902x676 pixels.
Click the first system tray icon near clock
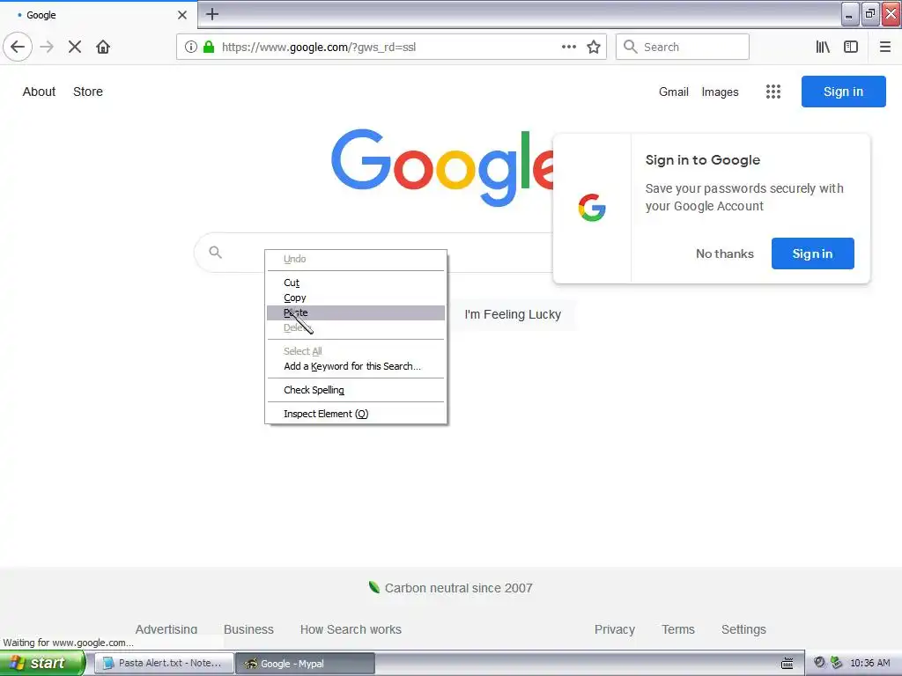click(819, 662)
